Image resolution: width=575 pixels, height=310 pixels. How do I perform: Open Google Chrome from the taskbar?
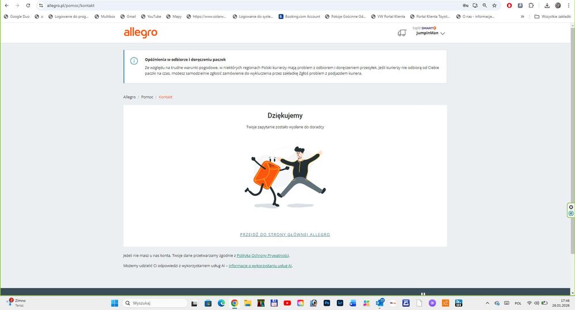234,303
